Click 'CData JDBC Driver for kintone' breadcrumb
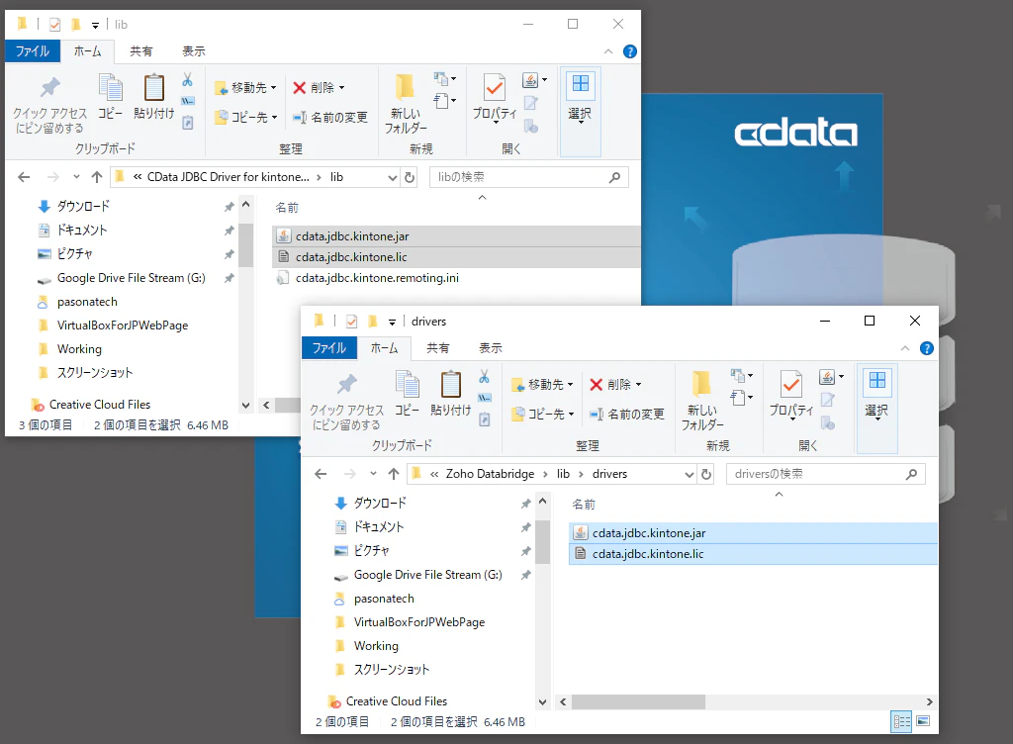This screenshot has width=1013, height=744. [229, 177]
